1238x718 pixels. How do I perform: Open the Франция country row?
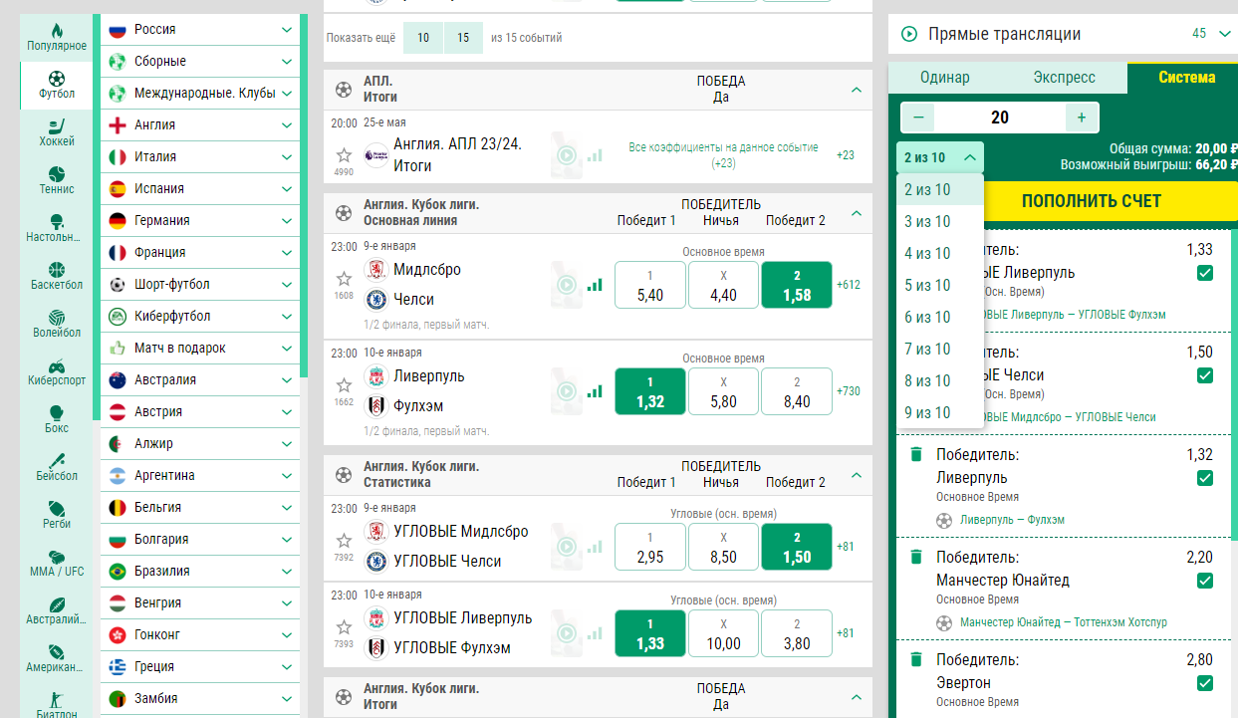(x=200, y=253)
